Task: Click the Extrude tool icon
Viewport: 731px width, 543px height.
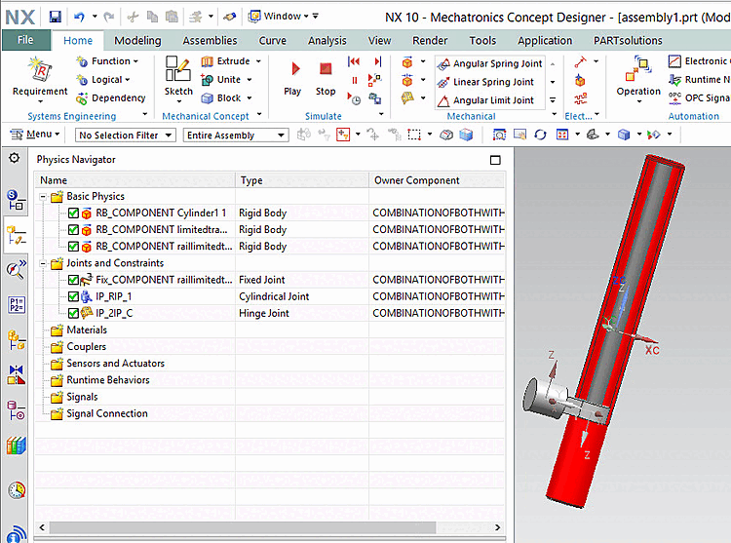Action: pyautogui.click(x=208, y=61)
